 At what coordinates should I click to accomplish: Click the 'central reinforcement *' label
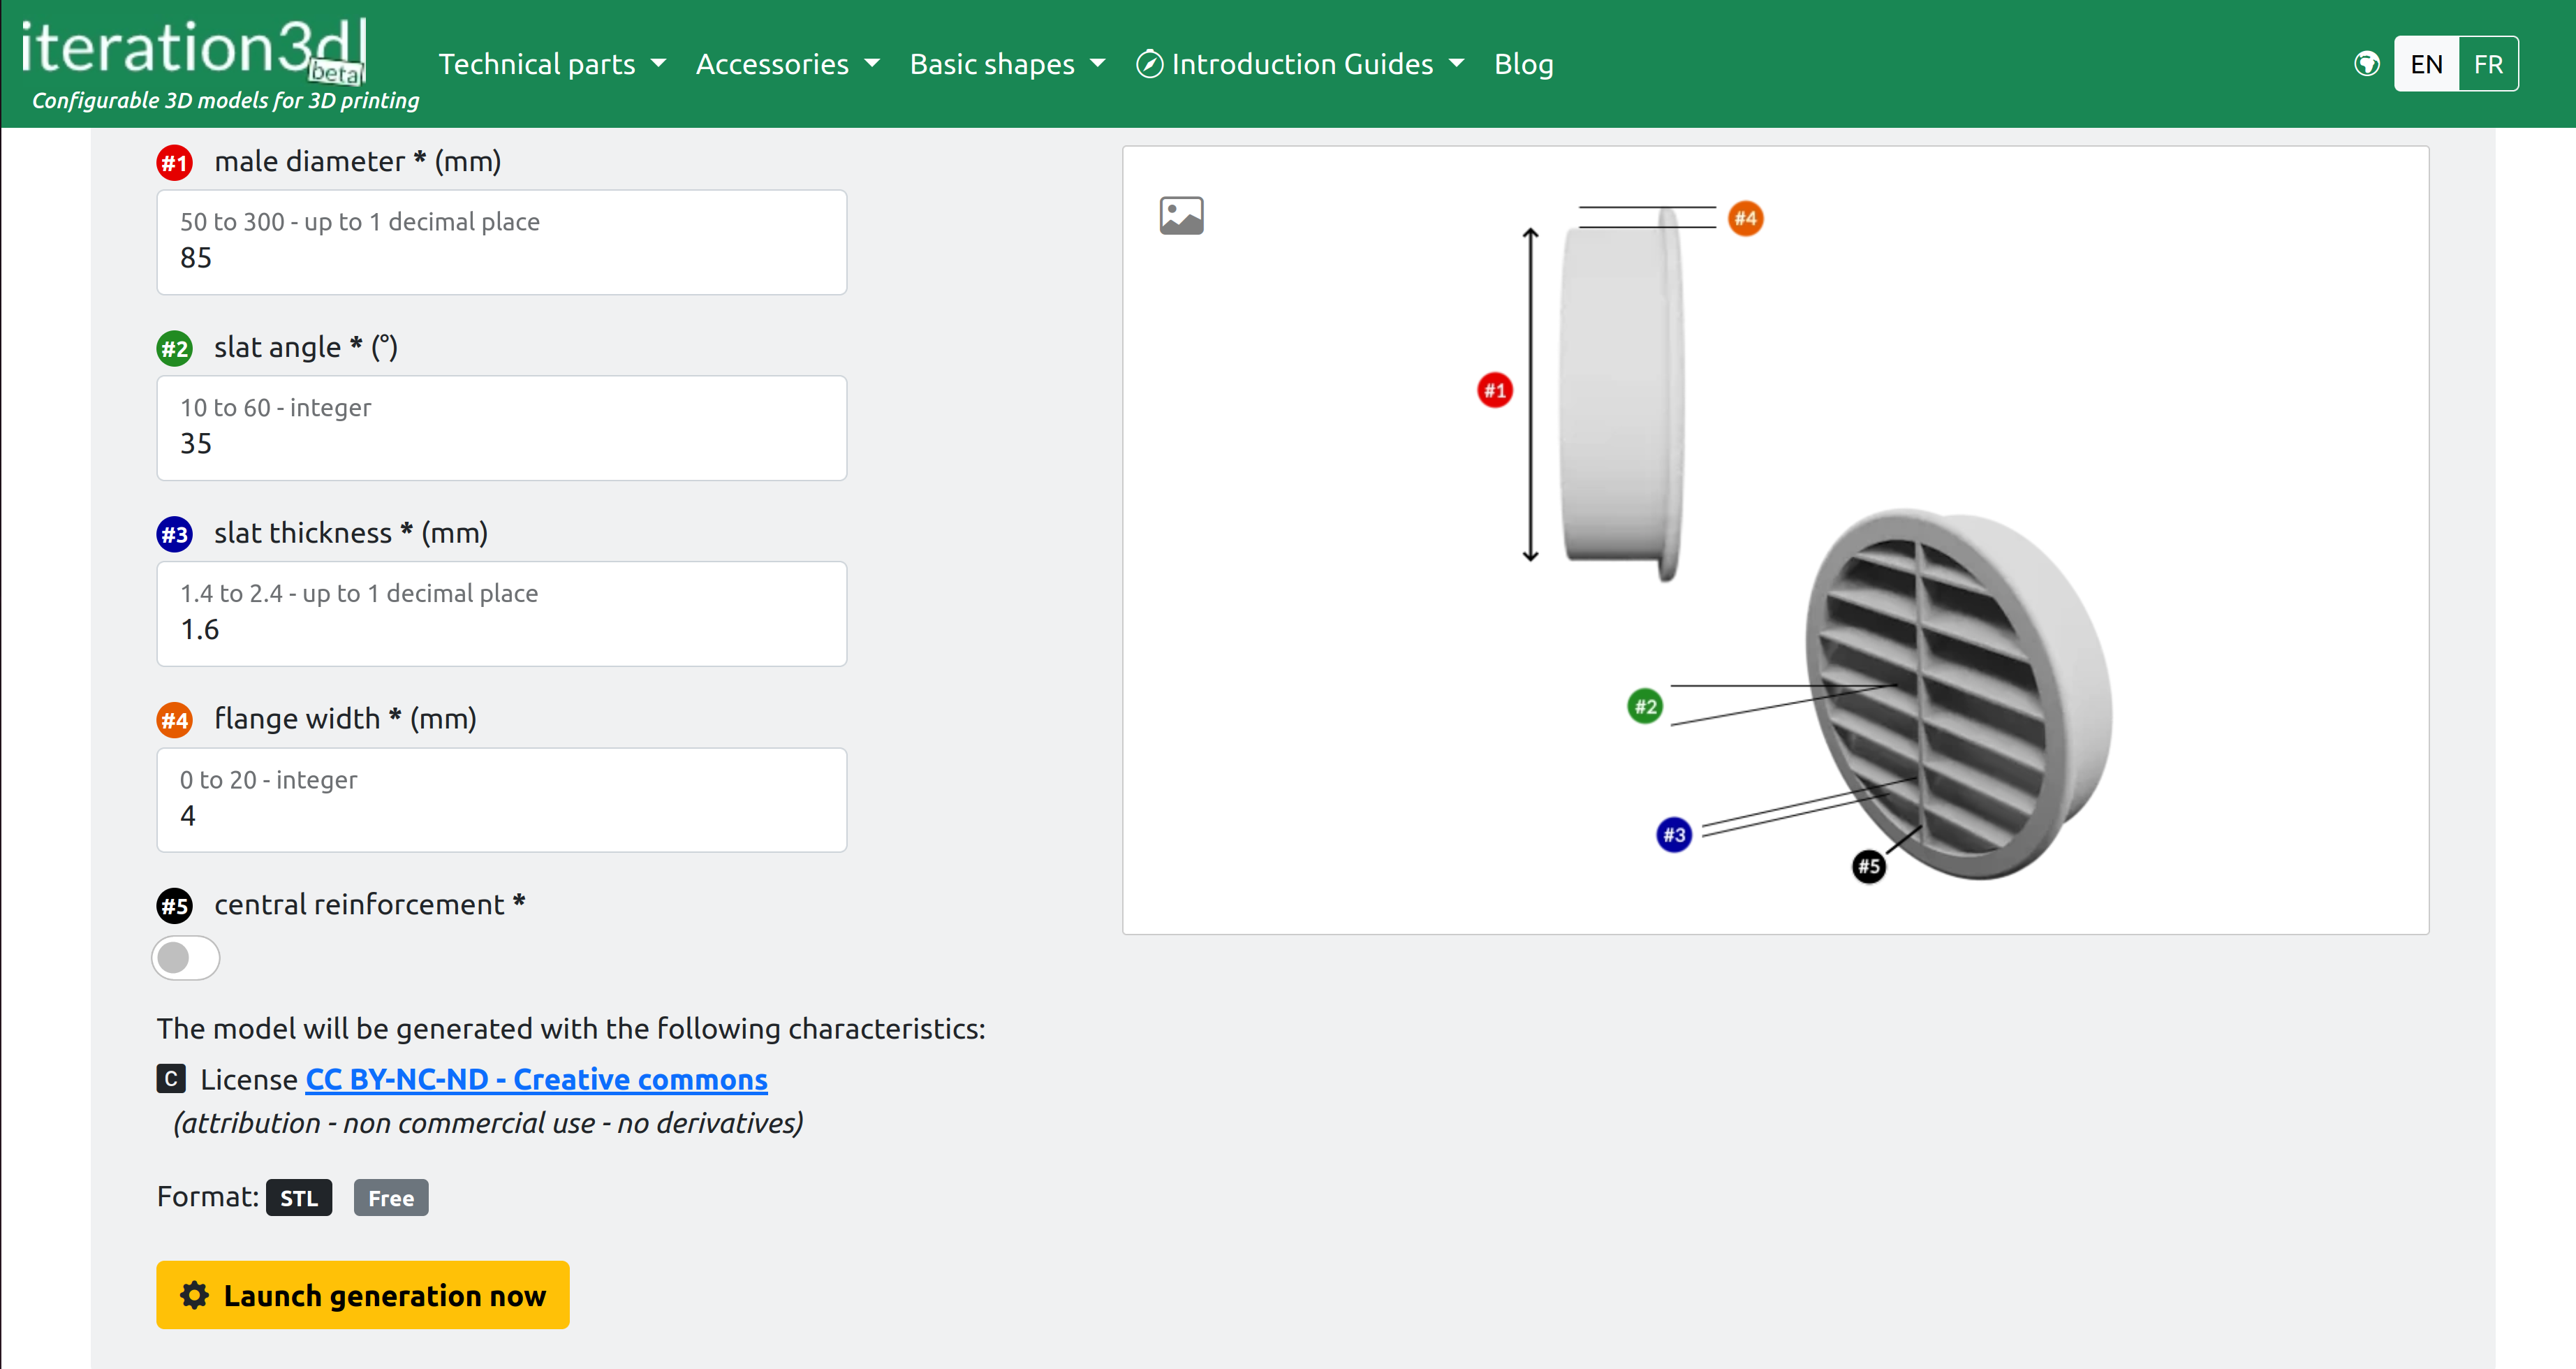click(x=370, y=905)
